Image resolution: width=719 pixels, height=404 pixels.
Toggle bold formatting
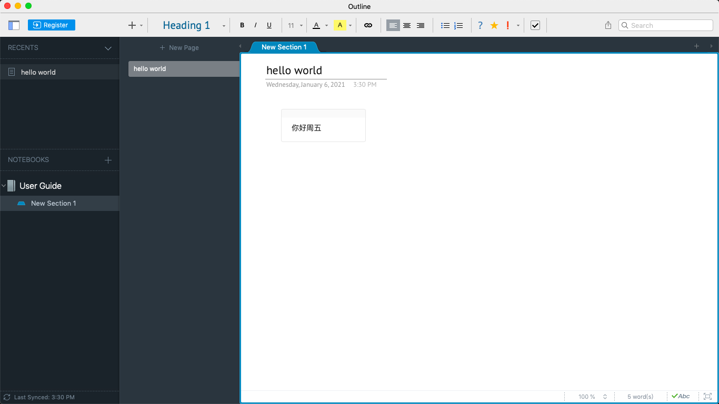click(x=242, y=25)
